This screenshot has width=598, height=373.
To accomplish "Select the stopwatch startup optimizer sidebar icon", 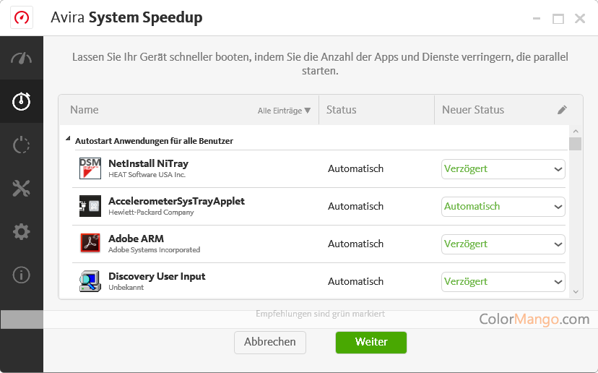I will coord(22,101).
